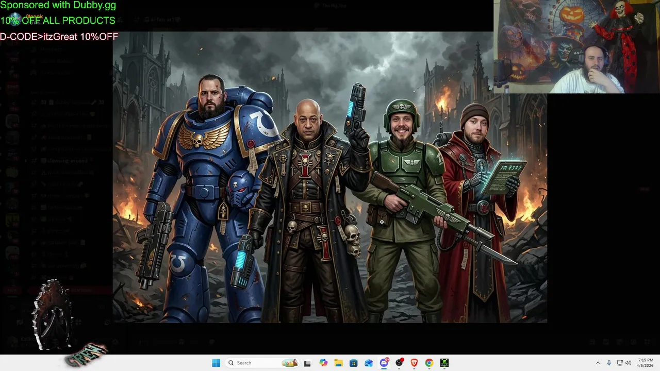This screenshot has width=660, height=371.
Task: Open Google Chrome from the taskbar
Action: click(429, 363)
